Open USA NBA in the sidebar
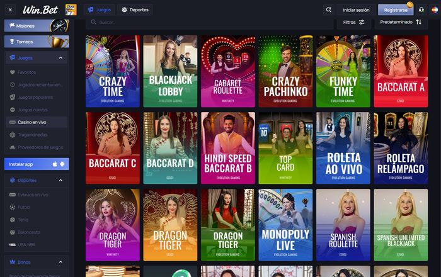This screenshot has height=277, width=441. point(37,245)
